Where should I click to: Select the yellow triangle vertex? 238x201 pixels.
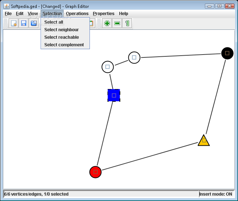[204, 141]
